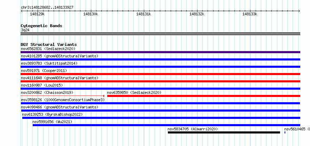The width and height of the screenshot is (310, 146).
Task: Click the nsv5834705 (Almarri2020) label
Action: 193,129
